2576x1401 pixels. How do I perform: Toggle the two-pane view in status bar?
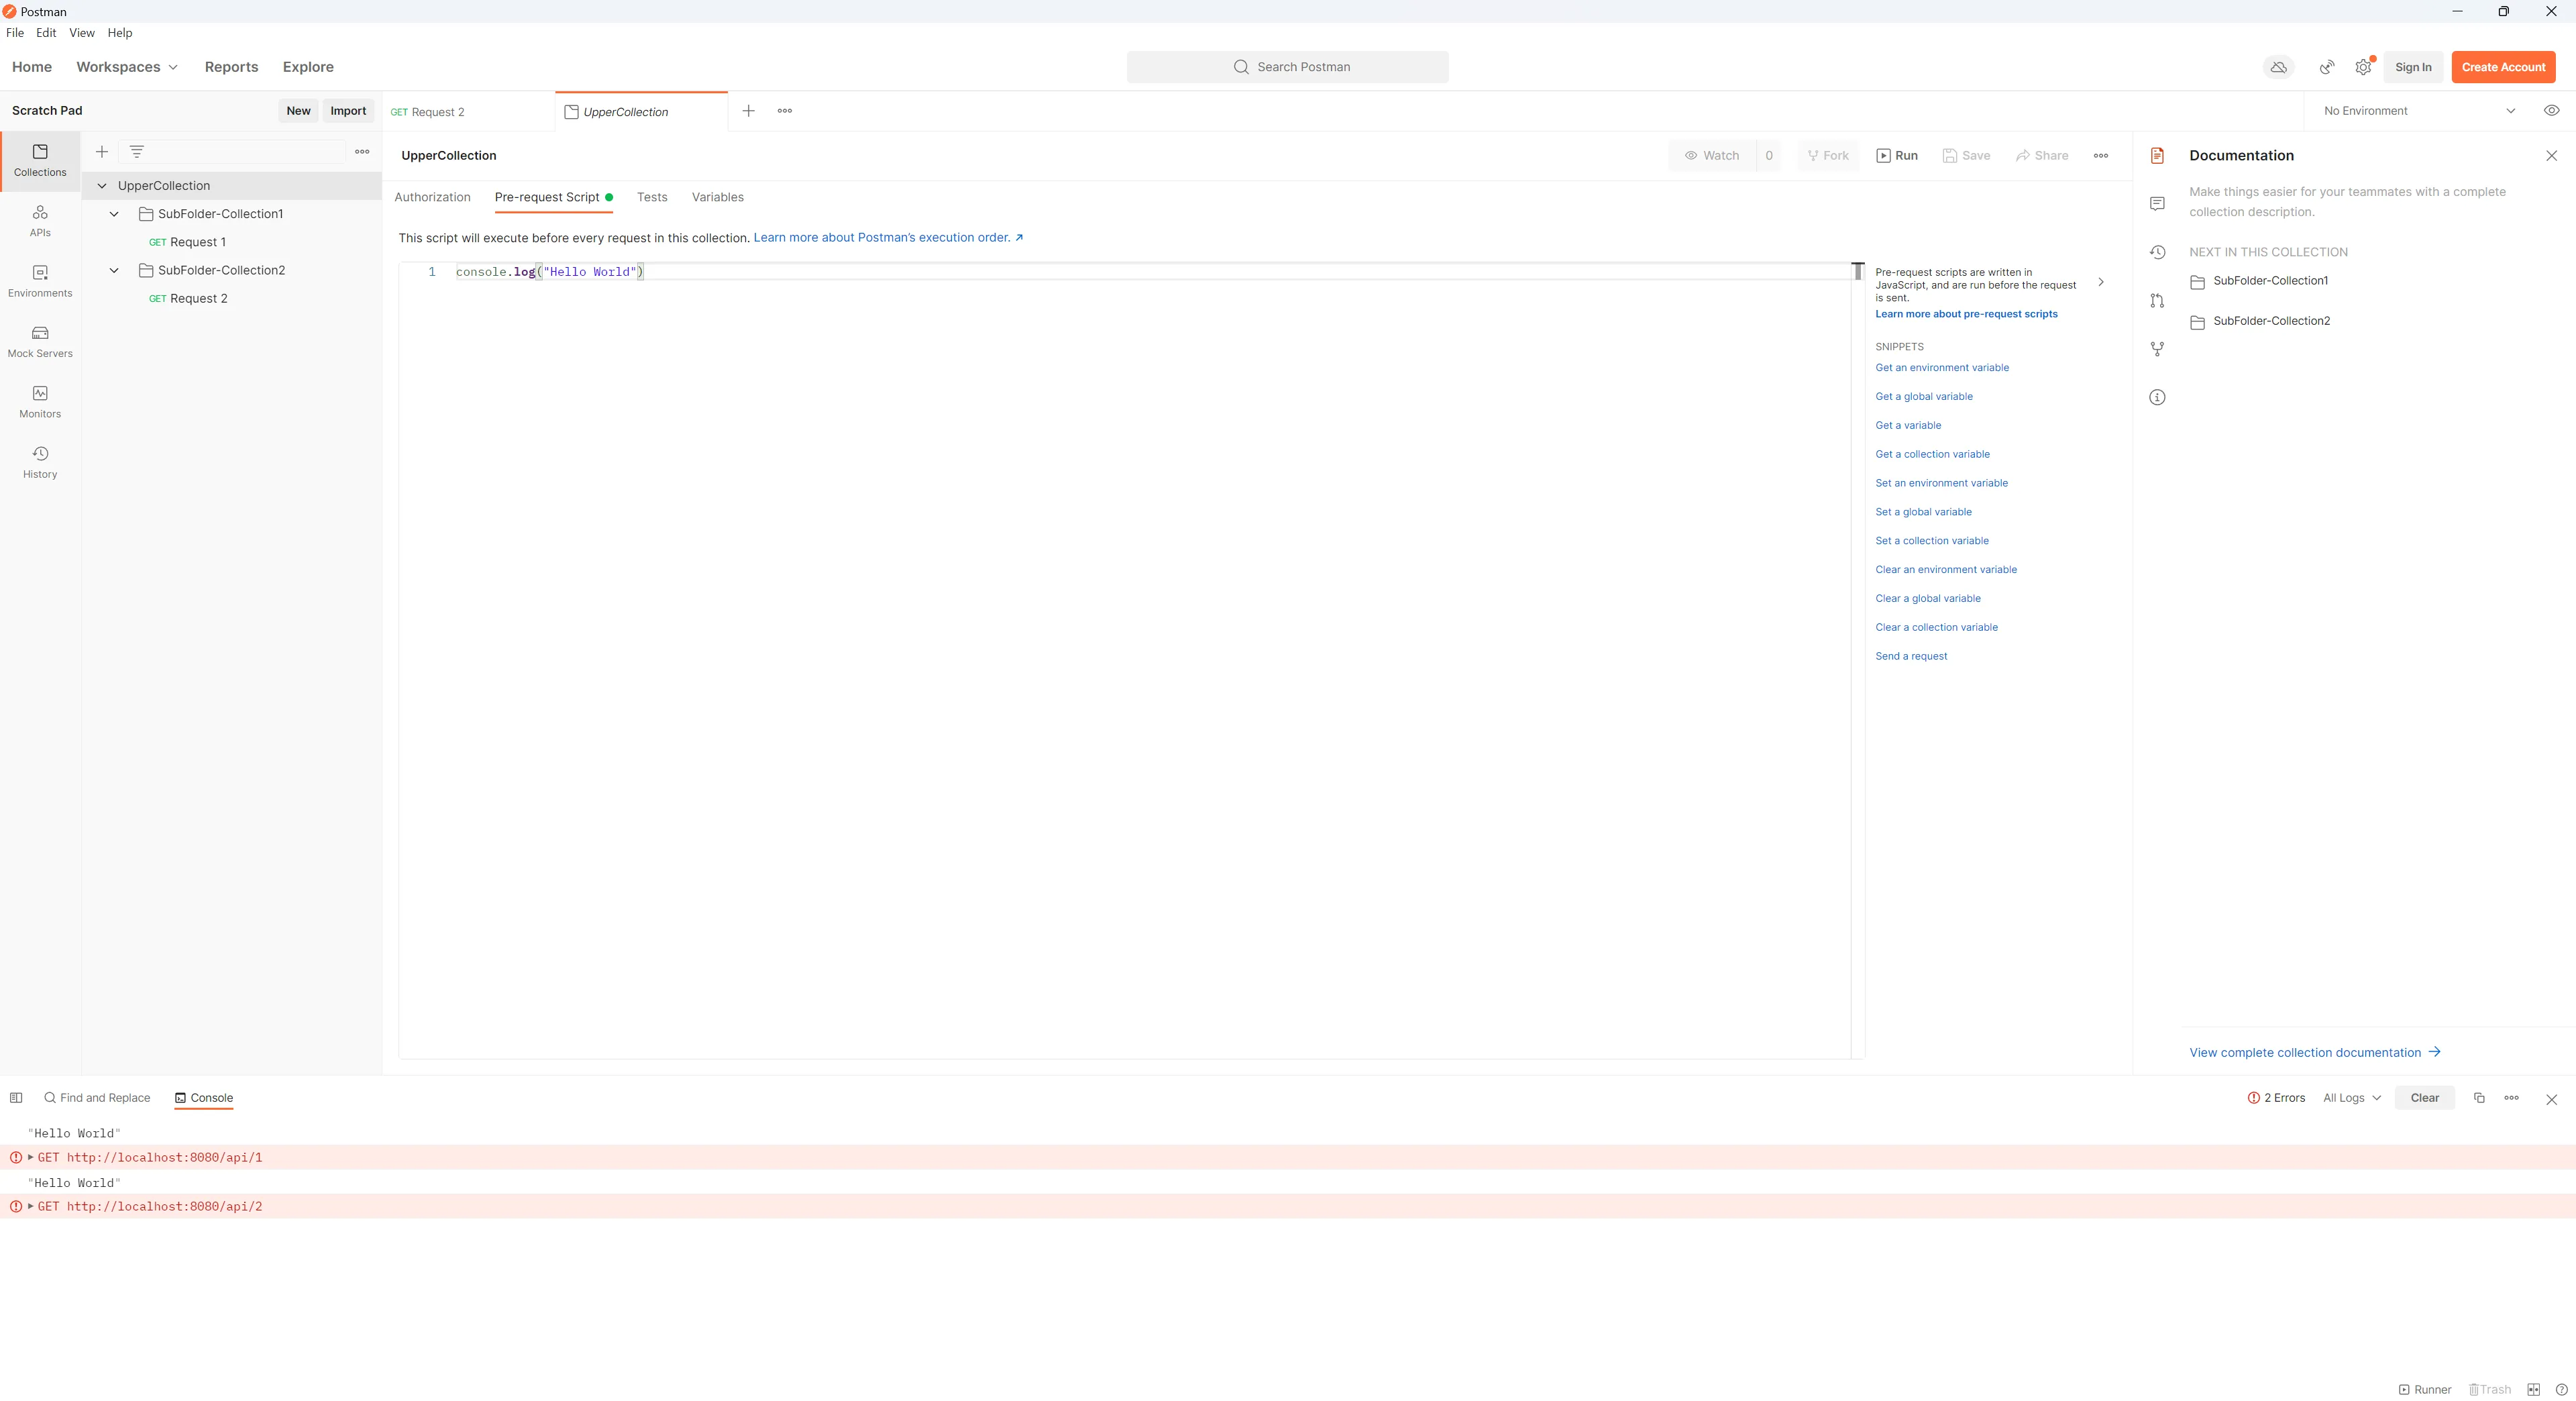pyautogui.click(x=2533, y=1389)
